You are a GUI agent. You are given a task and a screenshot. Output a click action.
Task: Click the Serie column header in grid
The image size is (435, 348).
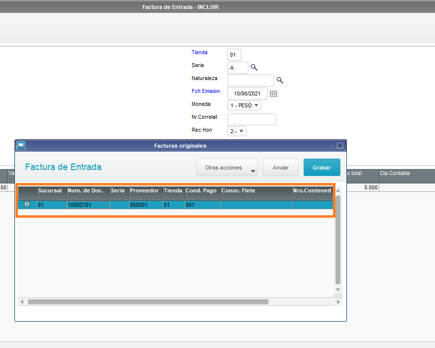[x=119, y=193]
